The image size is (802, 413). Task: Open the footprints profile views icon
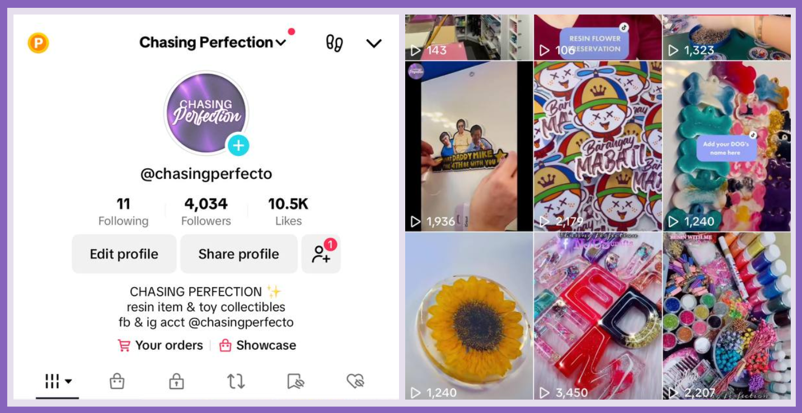point(334,43)
